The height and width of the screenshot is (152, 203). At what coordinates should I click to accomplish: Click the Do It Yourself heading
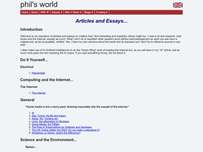(x=34, y=60)
